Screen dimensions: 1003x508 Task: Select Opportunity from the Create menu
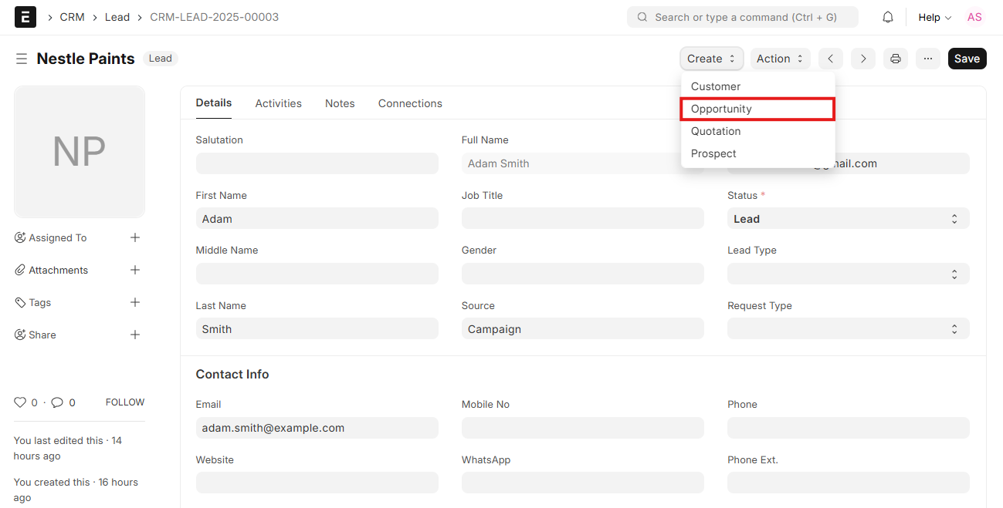[757, 109]
